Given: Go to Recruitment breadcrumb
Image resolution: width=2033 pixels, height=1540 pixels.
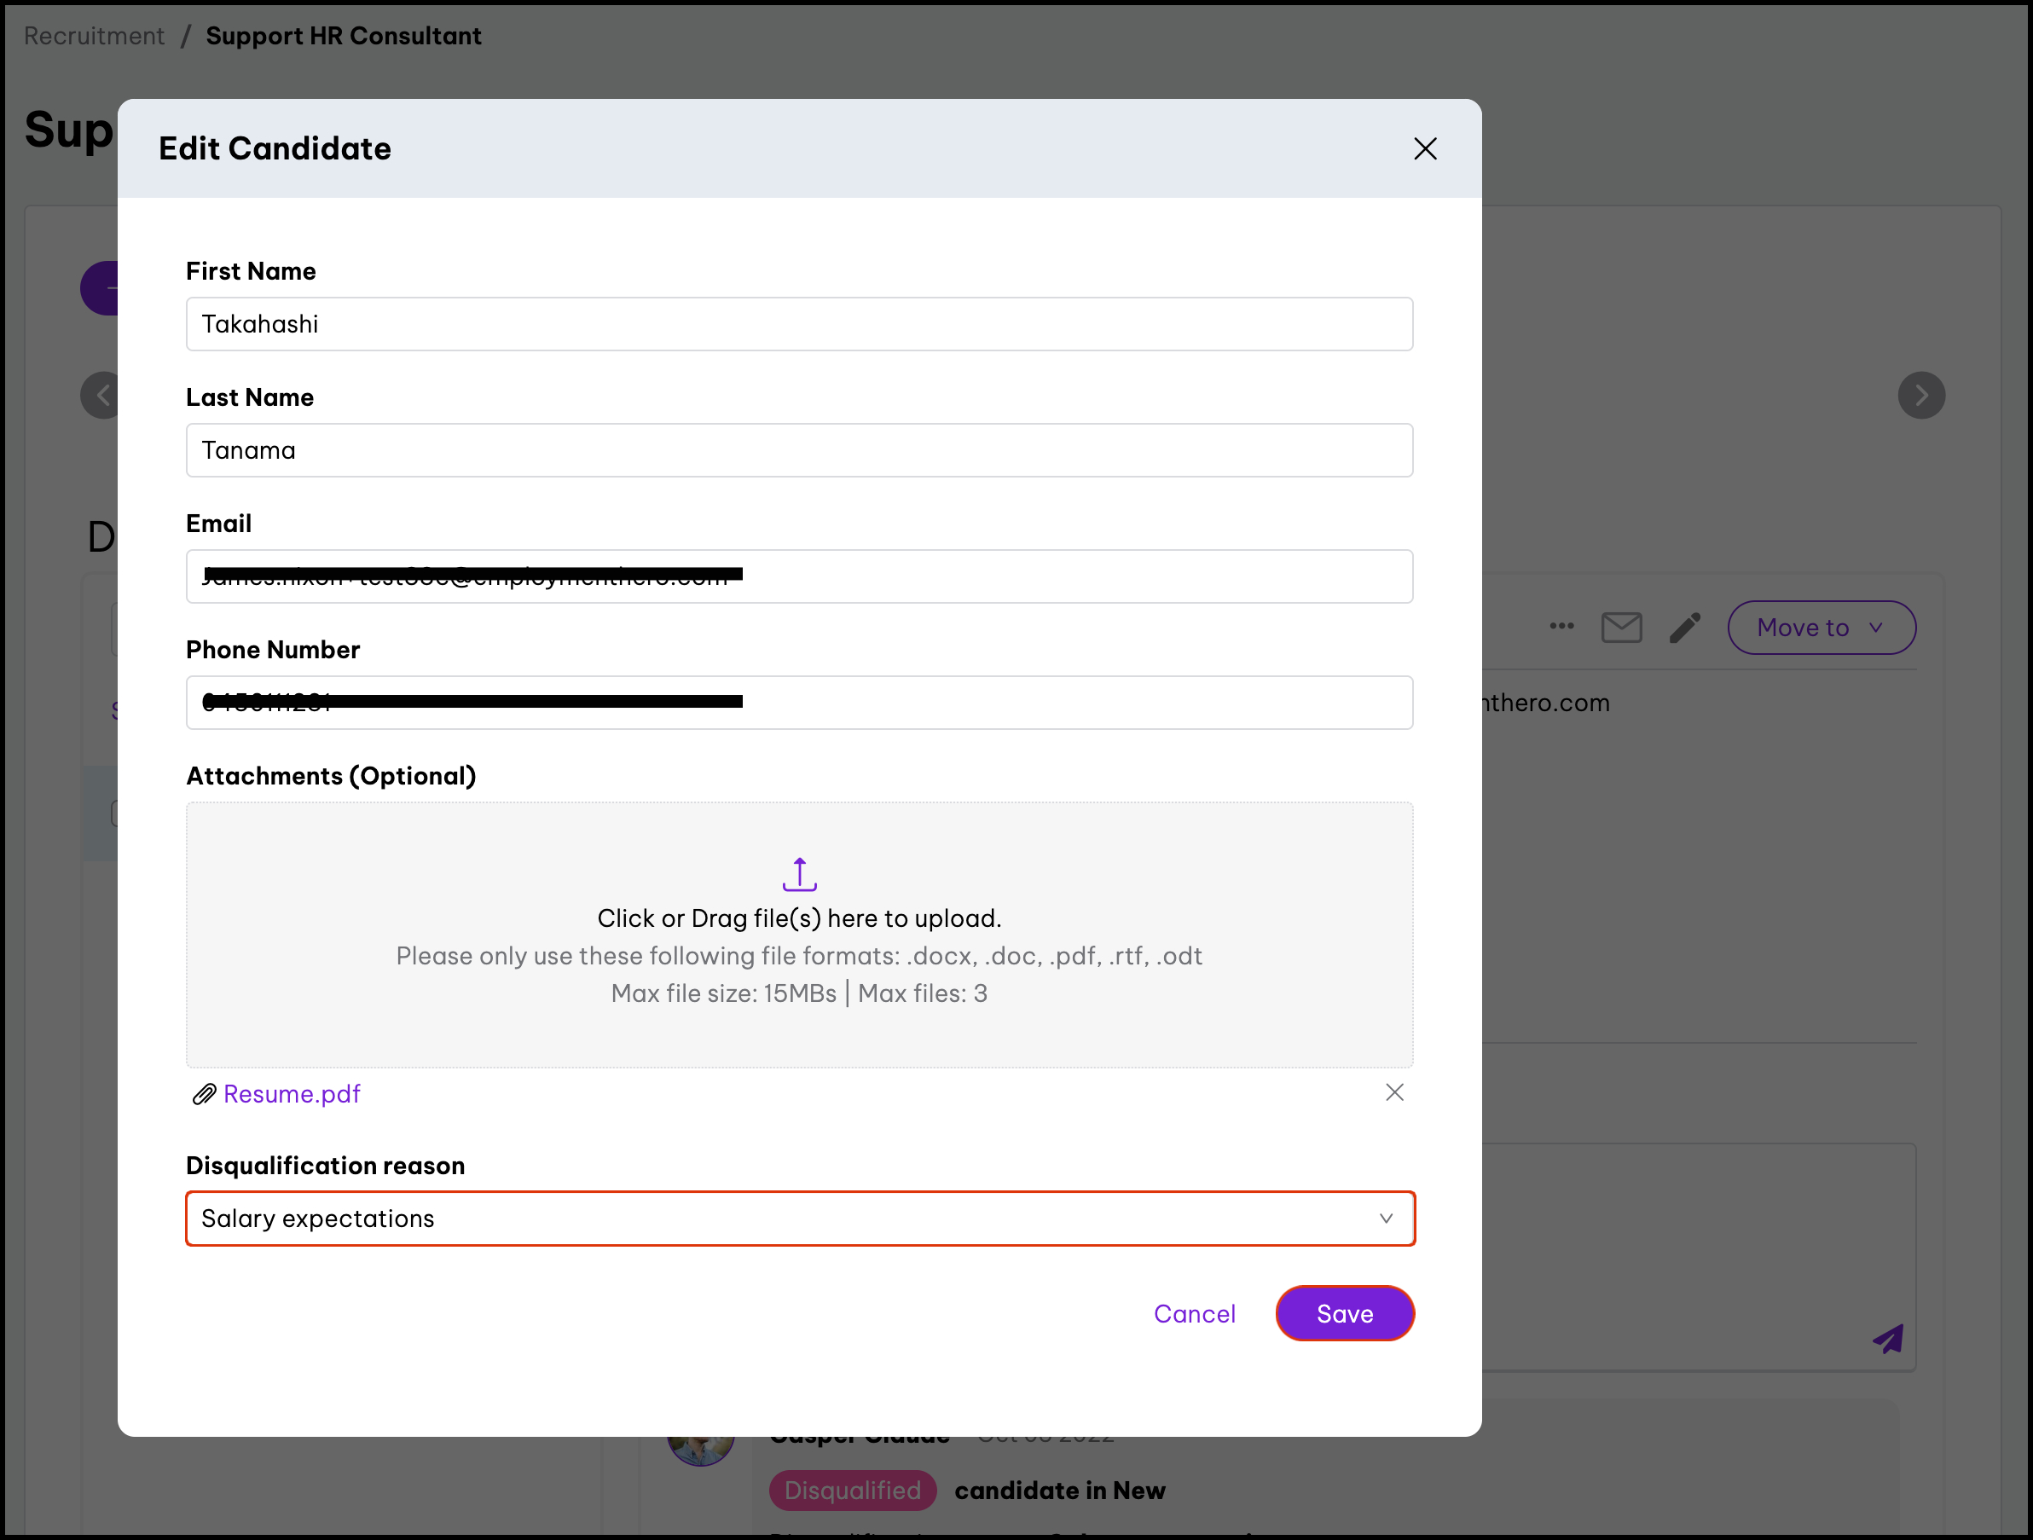Looking at the screenshot, I should click(x=94, y=36).
